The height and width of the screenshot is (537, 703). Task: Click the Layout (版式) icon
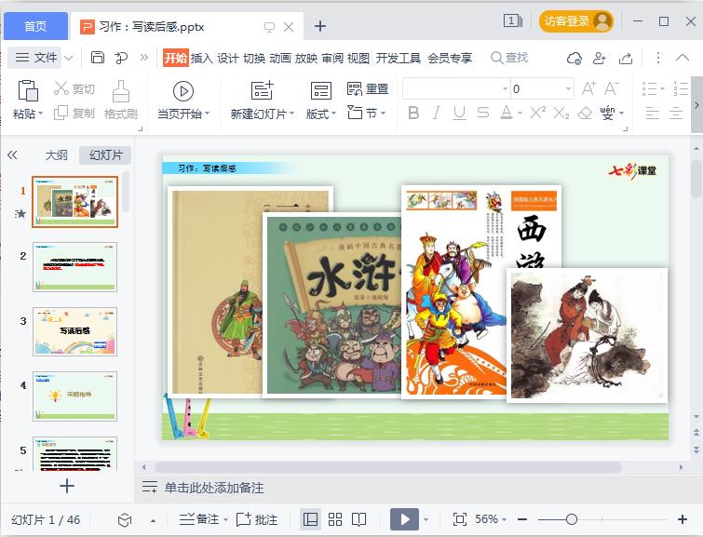click(321, 90)
